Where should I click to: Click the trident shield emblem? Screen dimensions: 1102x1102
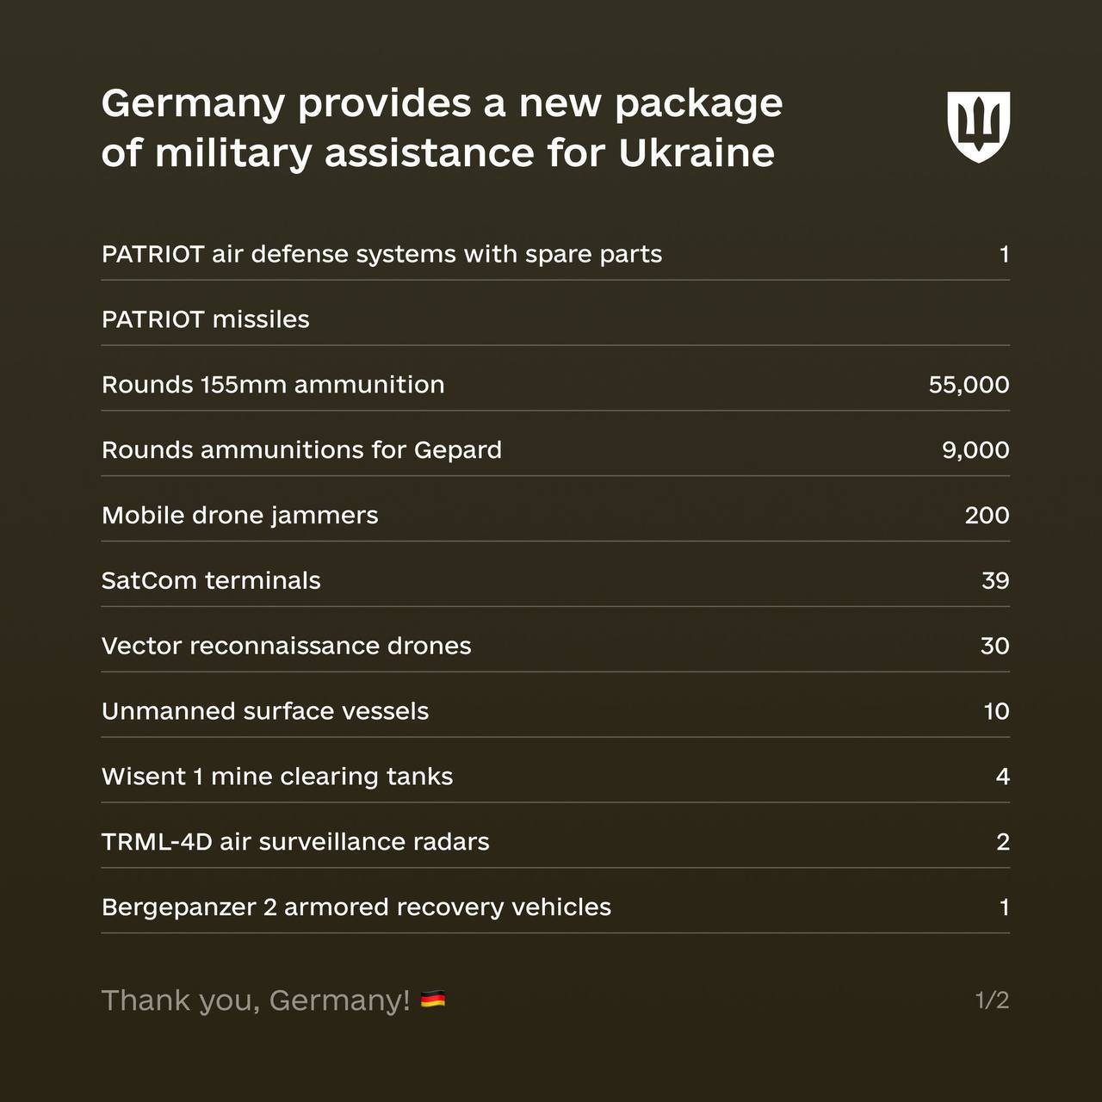tap(978, 127)
